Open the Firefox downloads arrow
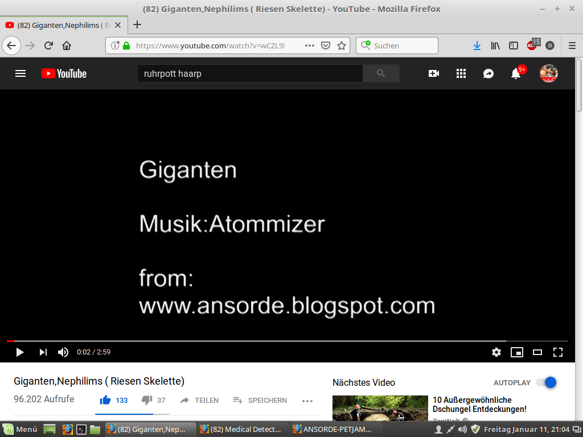The height and width of the screenshot is (437, 583). [477, 46]
